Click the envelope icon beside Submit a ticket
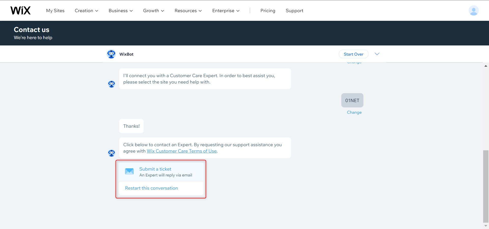 pyautogui.click(x=129, y=171)
